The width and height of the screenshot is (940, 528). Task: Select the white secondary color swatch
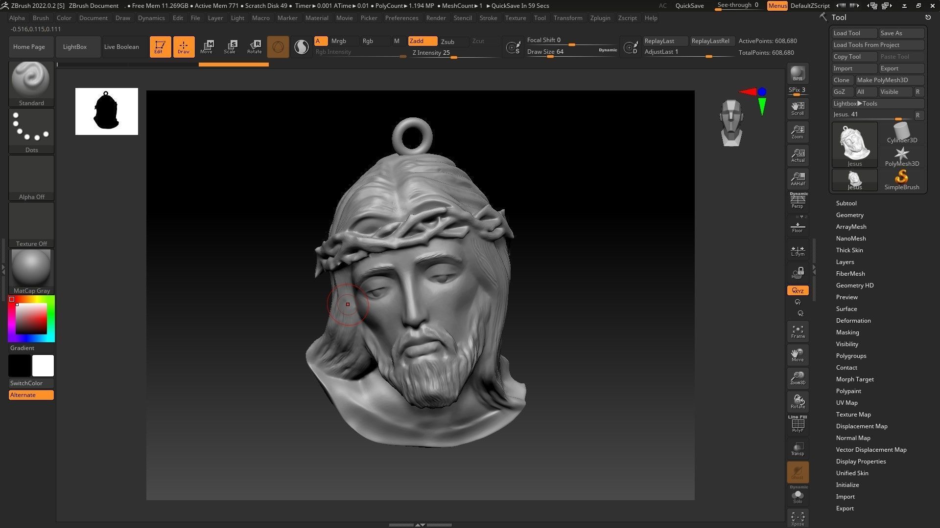tap(43, 365)
